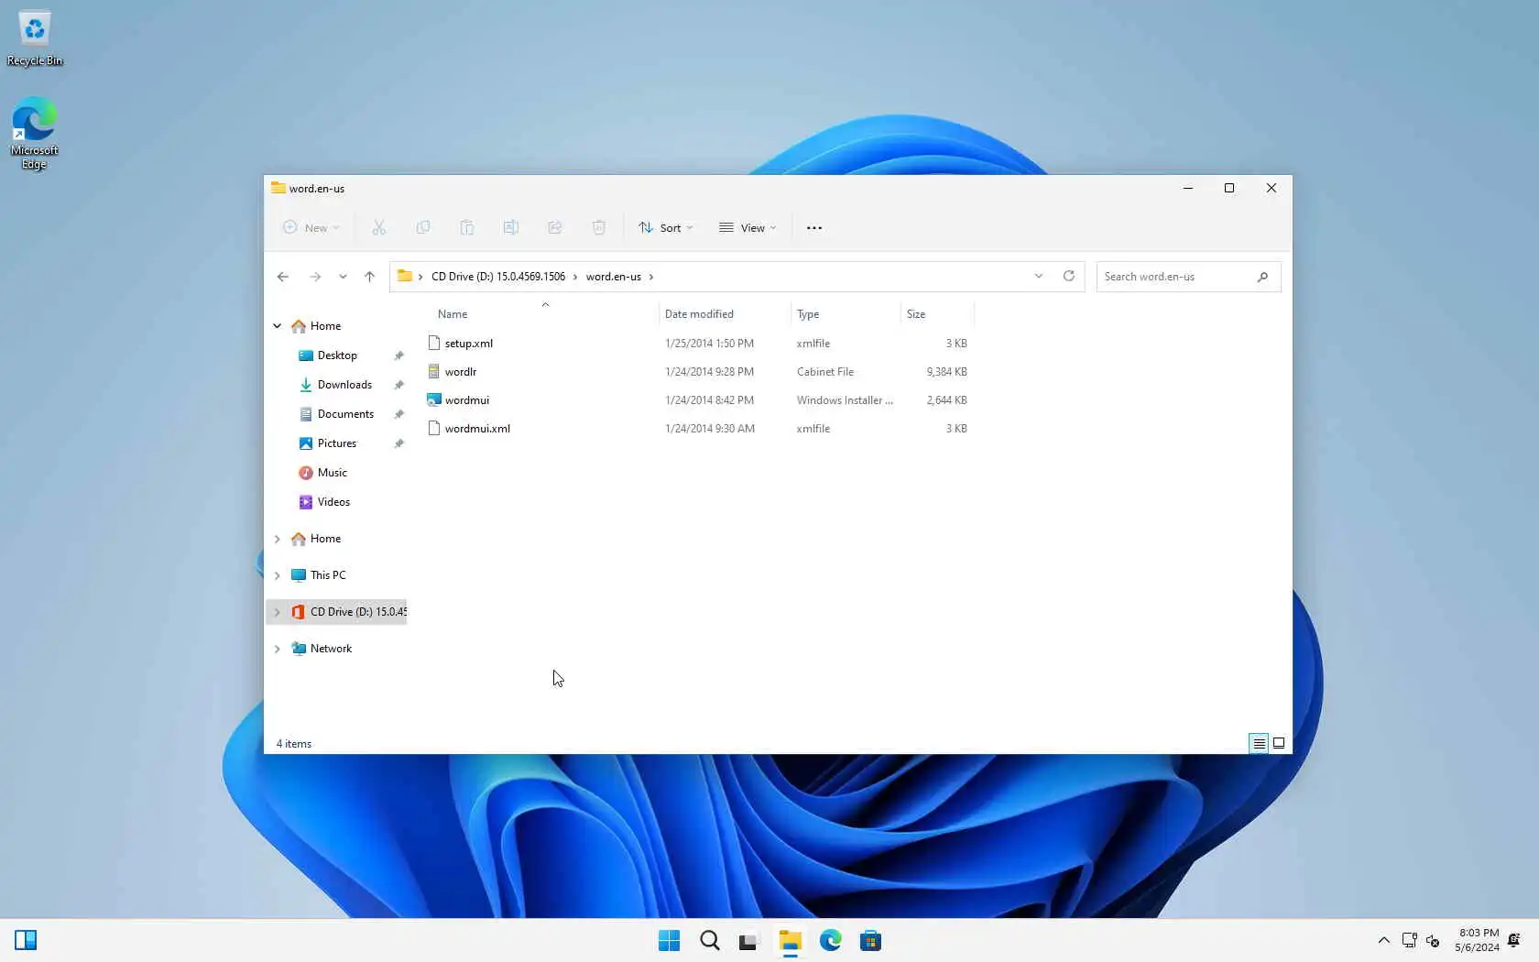Go forward with the right arrow

(315, 277)
